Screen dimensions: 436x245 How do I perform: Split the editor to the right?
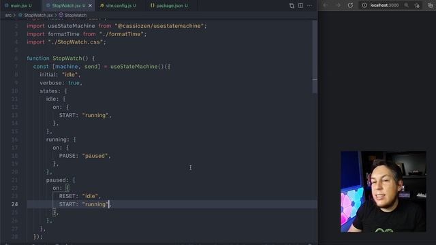pos(301,5)
